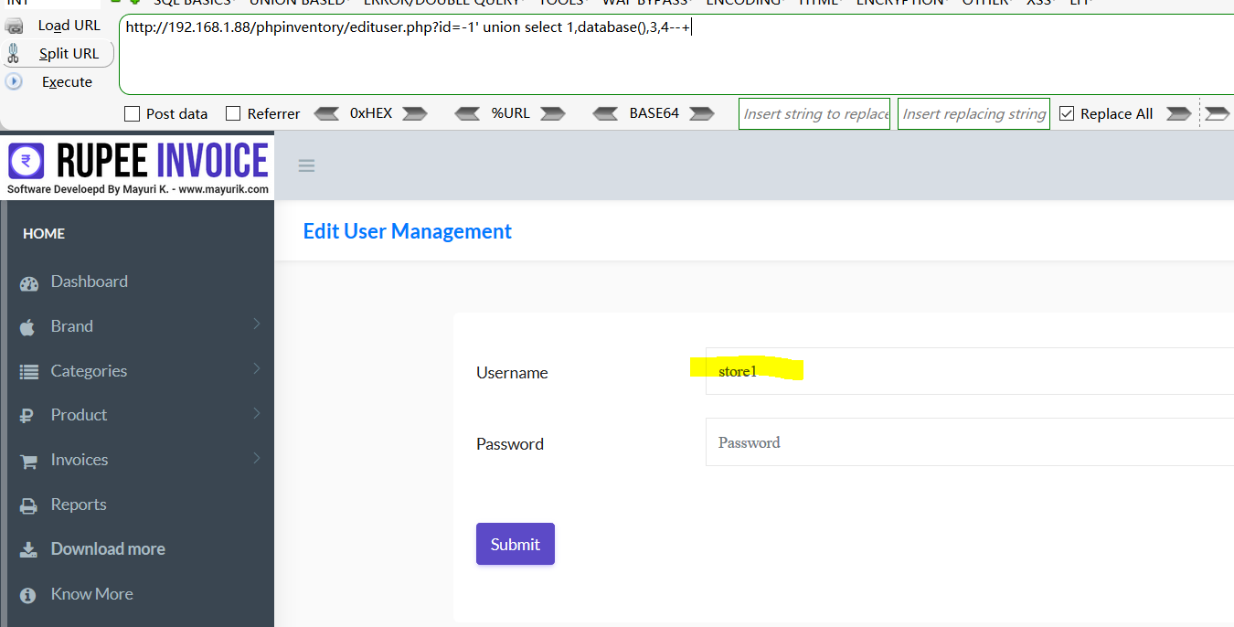Screen dimensions: 1234x627
Task: Click the Password input field
Action: point(970,442)
